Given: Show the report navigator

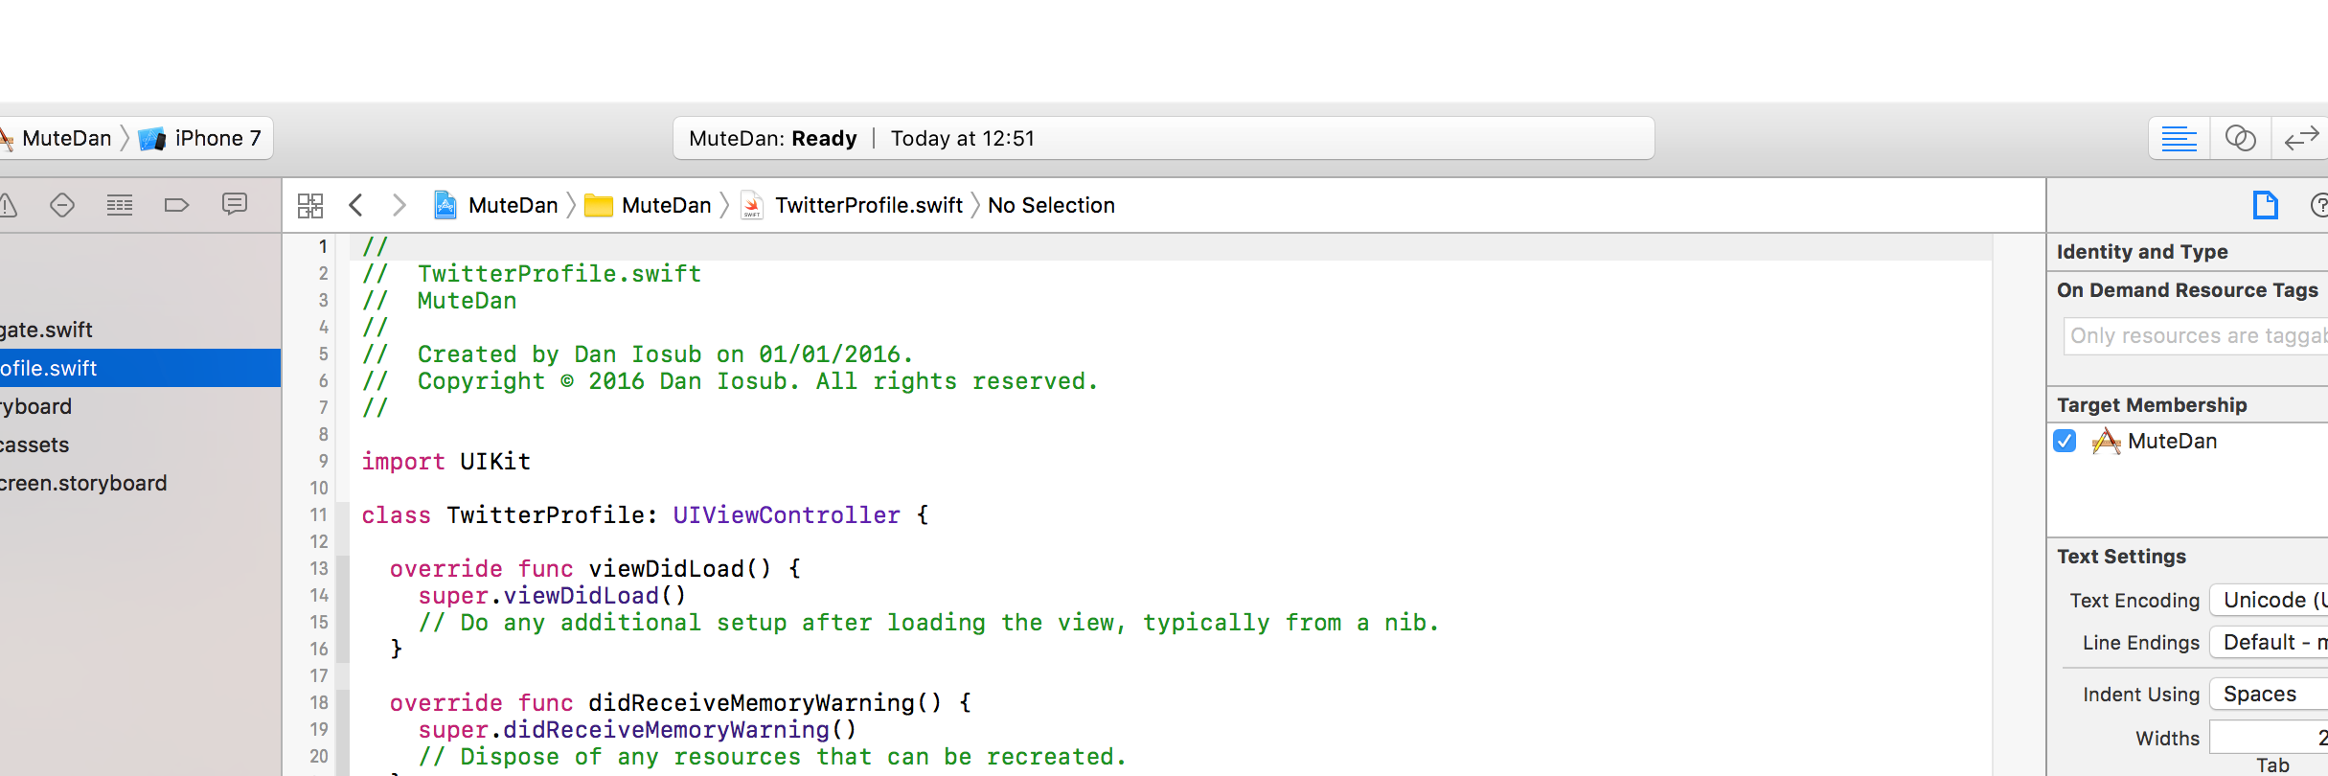Looking at the screenshot, I should [235, 204].
